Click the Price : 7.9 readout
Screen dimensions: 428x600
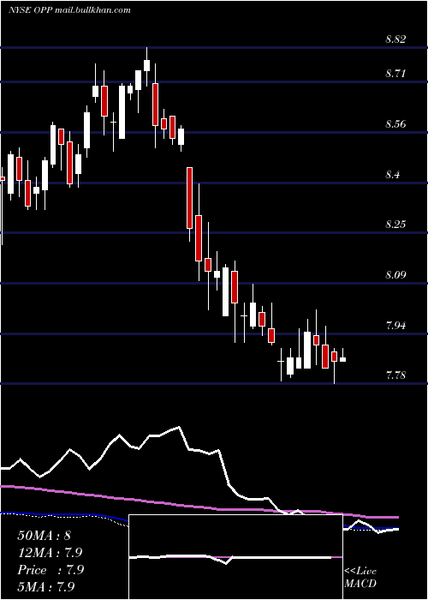pyautogui.click(x=51, y=570)
